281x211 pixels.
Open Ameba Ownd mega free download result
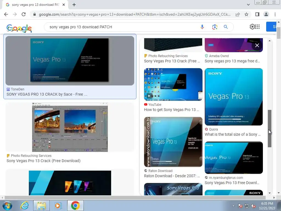point(232,61)
